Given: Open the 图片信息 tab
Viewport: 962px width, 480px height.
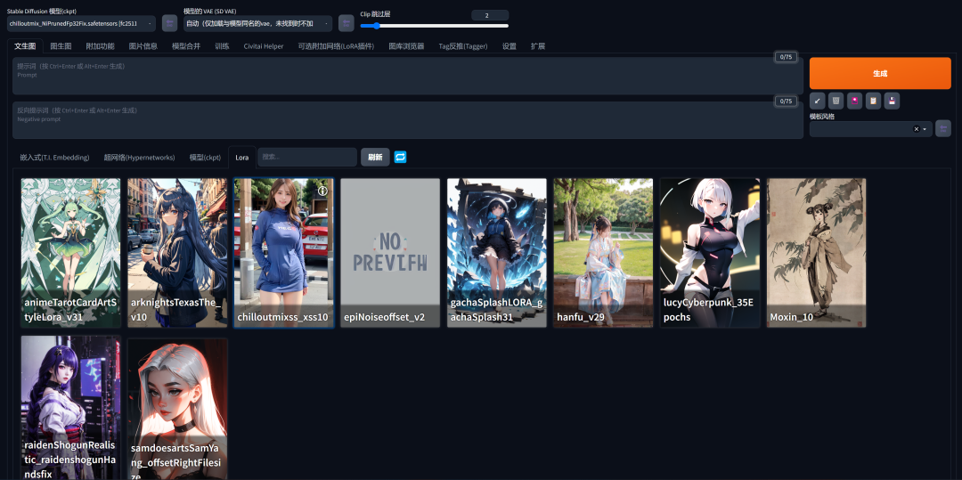Looking at the screenshot, I should click(143, 46).
